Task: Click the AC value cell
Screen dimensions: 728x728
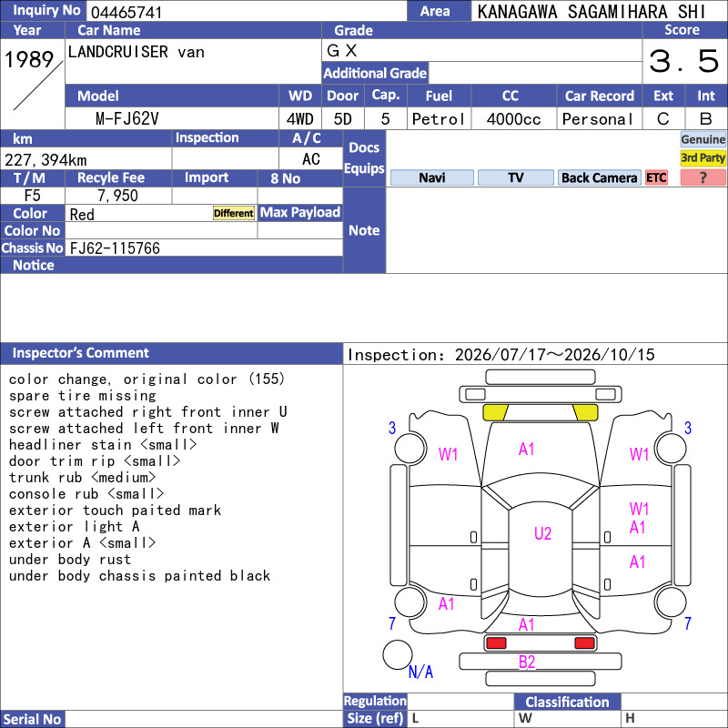Action: point(310,158)
